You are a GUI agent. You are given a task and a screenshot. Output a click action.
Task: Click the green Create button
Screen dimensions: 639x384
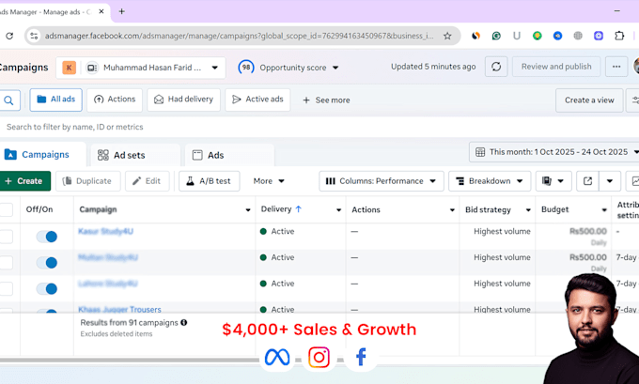[x=24, y=181]
